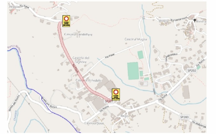Select the Cascina Bose label
216x134 pixels.
[94, 123]
